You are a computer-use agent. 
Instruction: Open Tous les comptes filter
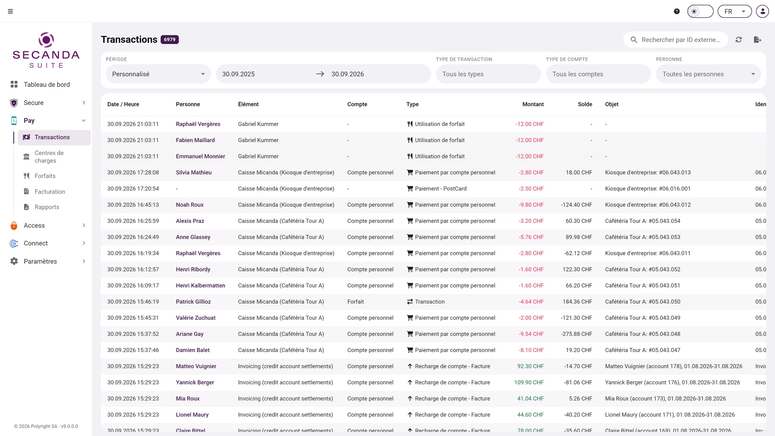(598, 74)
